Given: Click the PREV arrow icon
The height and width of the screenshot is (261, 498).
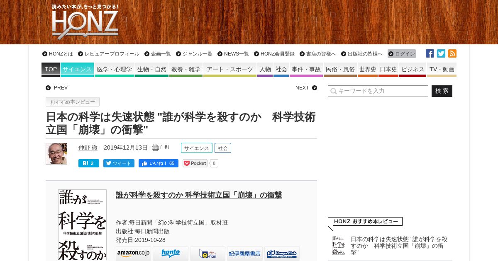Looking at the screenshot, I should 48,88.
